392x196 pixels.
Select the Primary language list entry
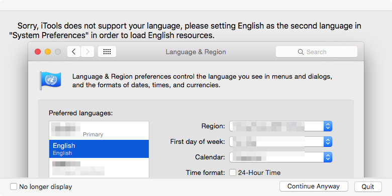coord(99,130)
